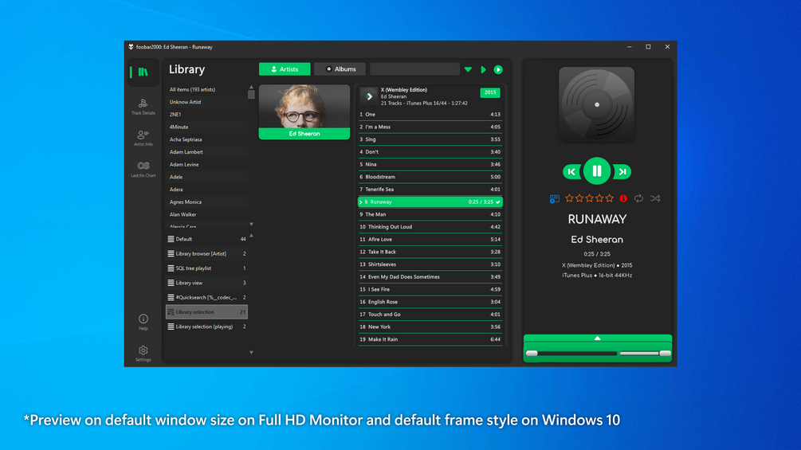Select track 3 Sing
801x450 pixels.
[430, 139]
